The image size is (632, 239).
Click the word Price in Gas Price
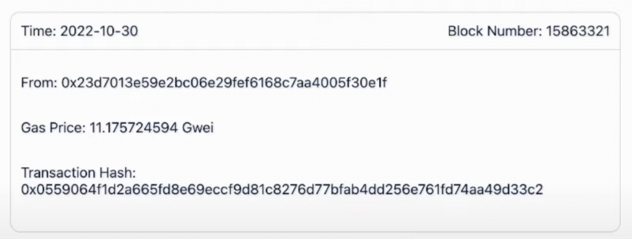pos(68,128)
